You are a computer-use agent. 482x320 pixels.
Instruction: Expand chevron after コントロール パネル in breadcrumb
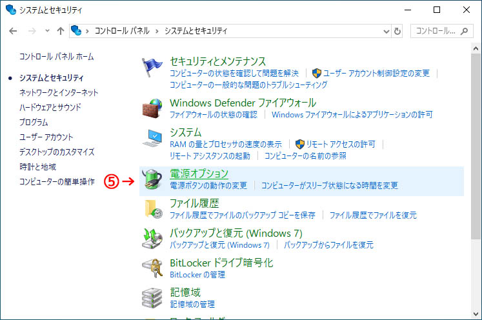[x=157, y=31]
